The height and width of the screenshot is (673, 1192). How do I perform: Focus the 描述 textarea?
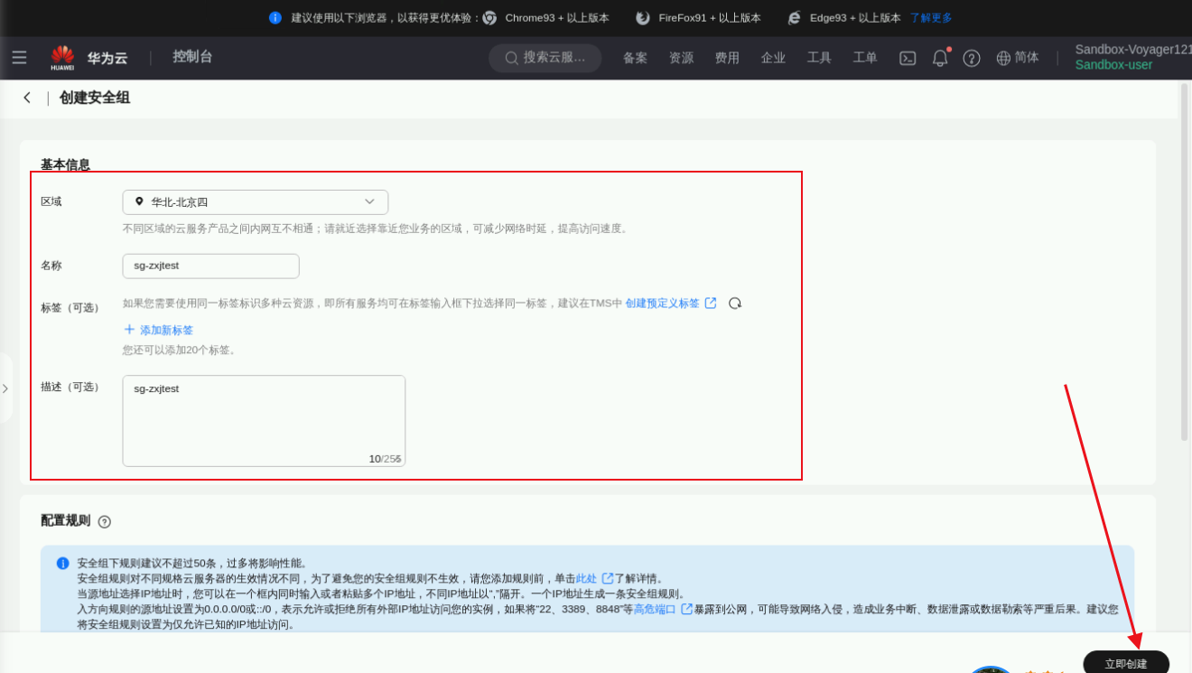[x=264, y=421]
